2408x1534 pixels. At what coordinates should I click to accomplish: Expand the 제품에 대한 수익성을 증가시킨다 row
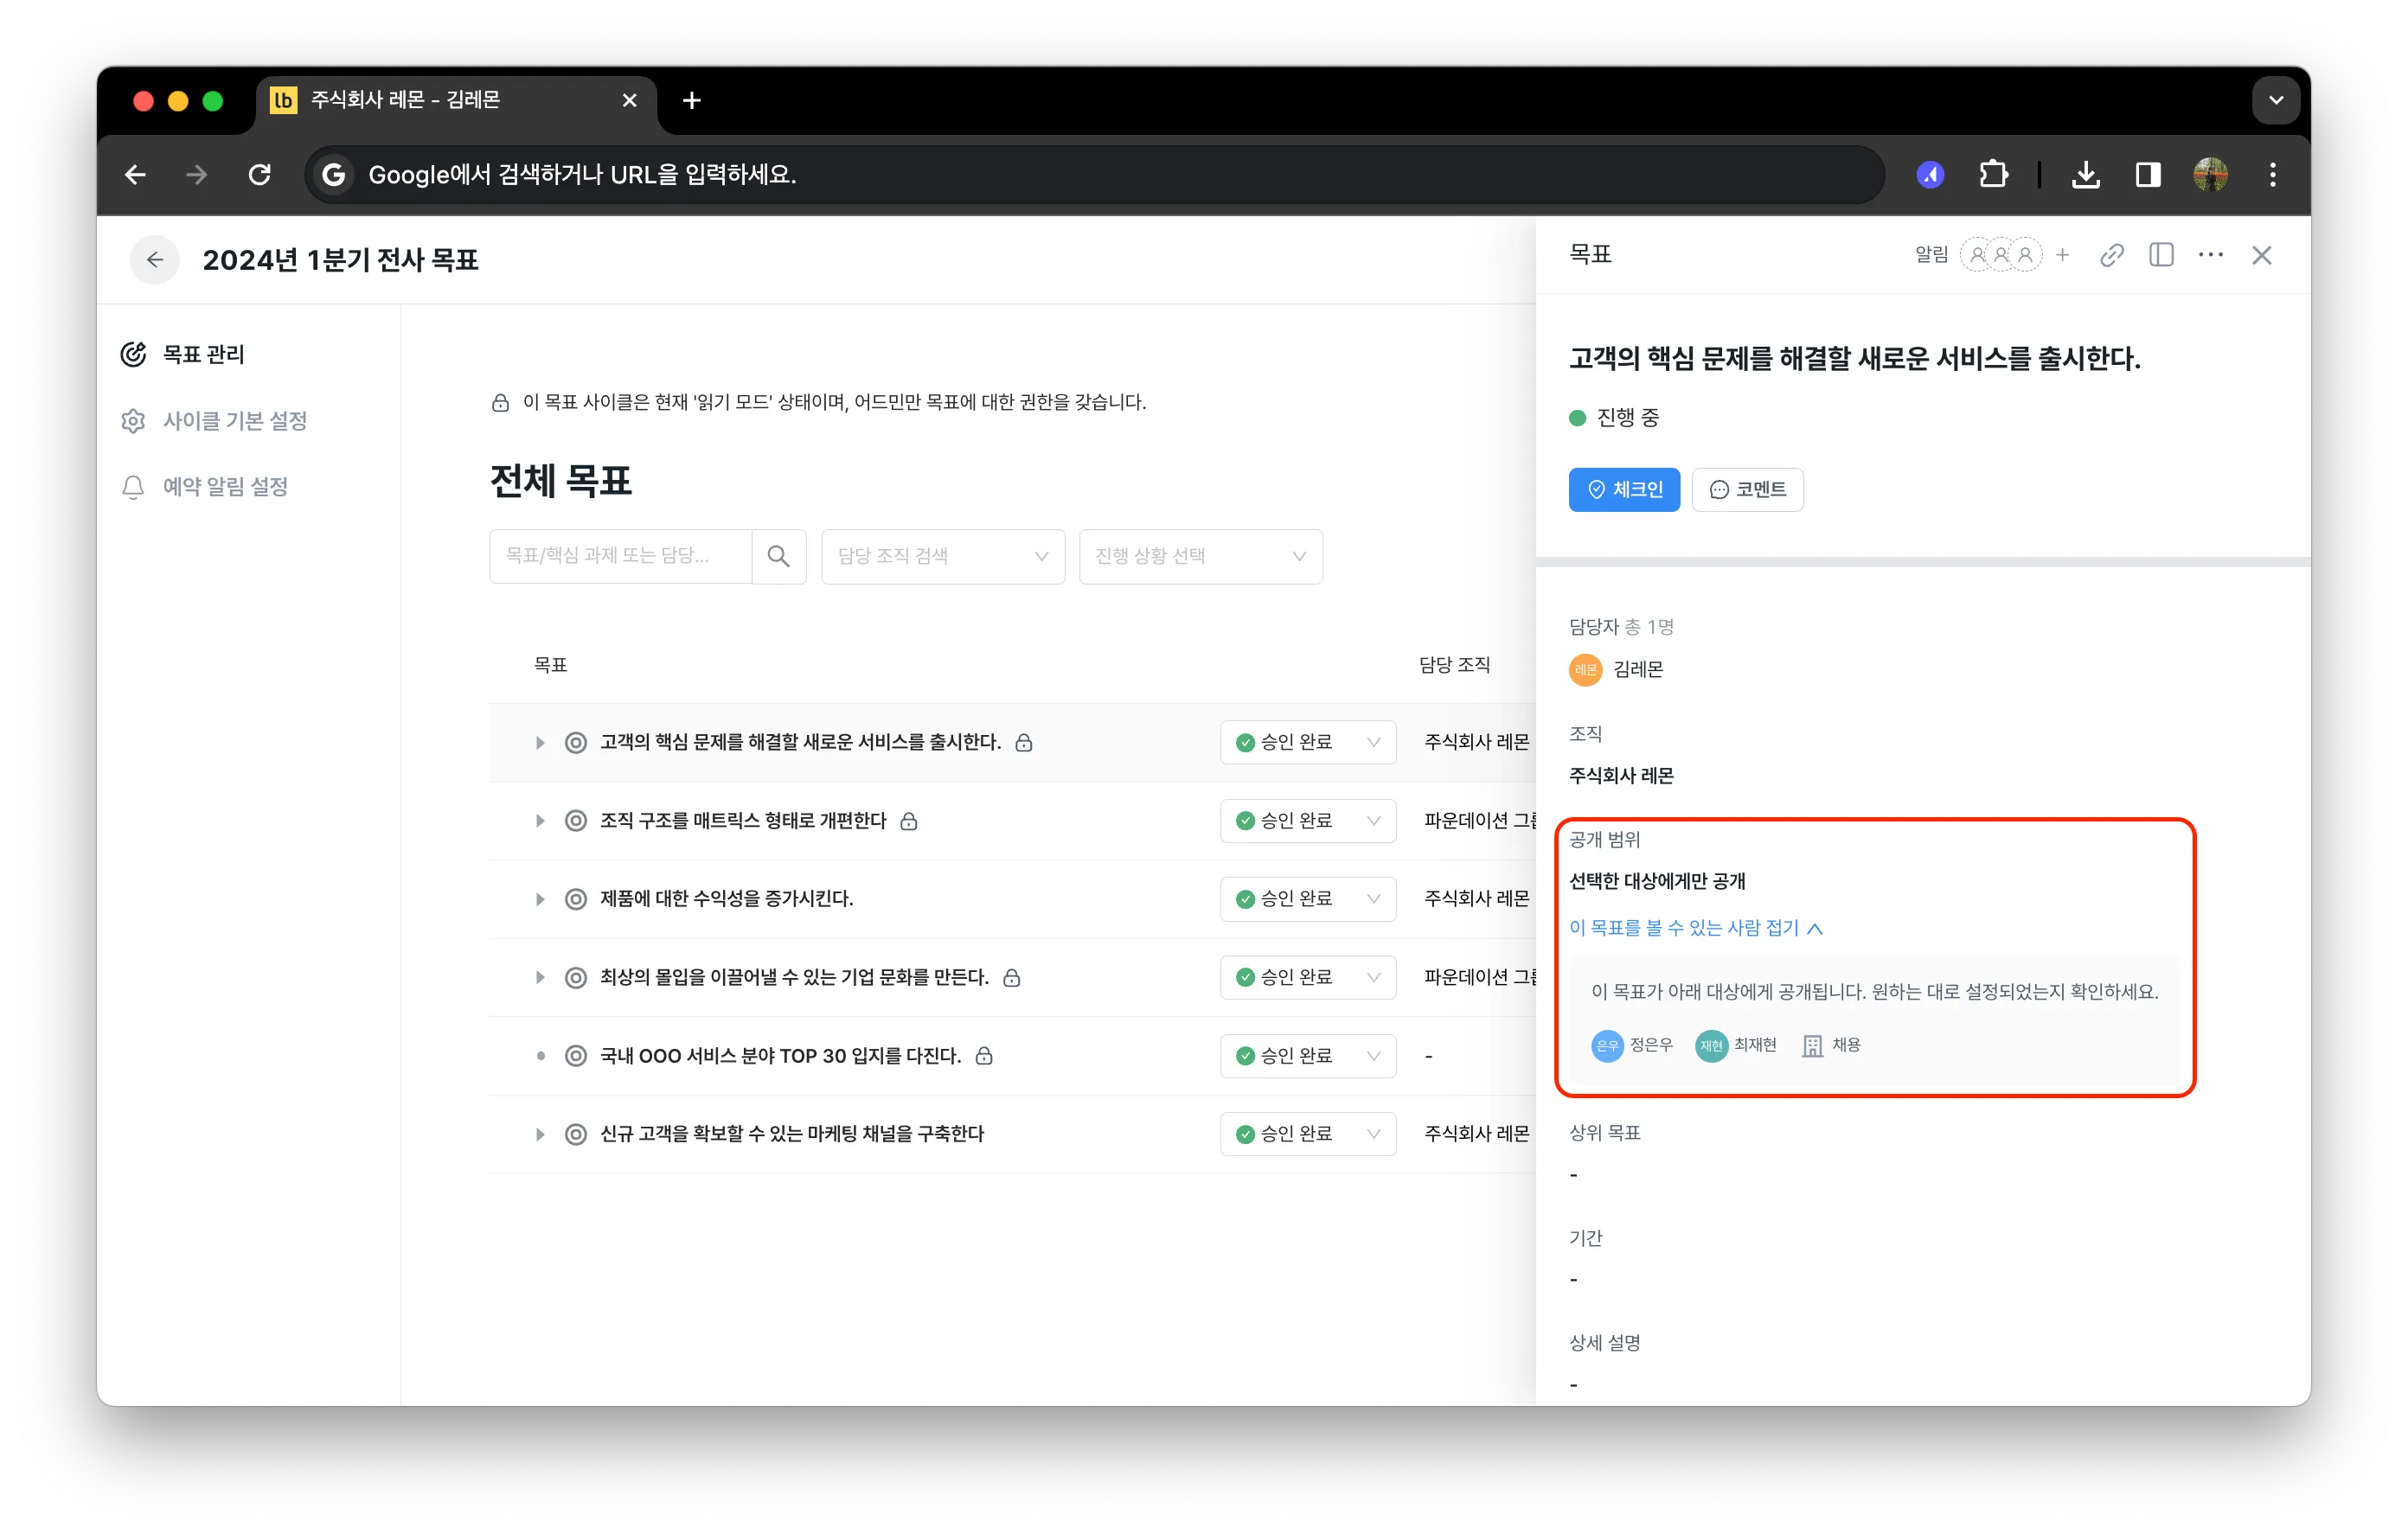coord(540,899)
